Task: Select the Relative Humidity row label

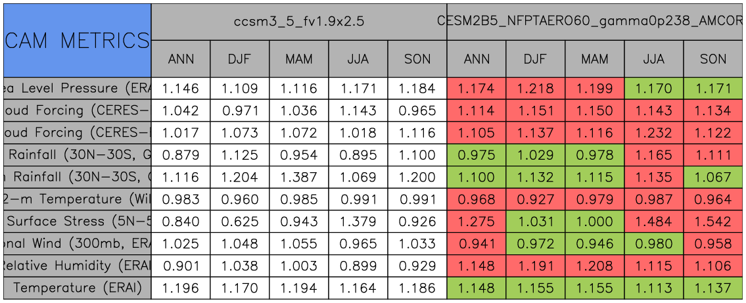Action: click(x=77, y=266)
